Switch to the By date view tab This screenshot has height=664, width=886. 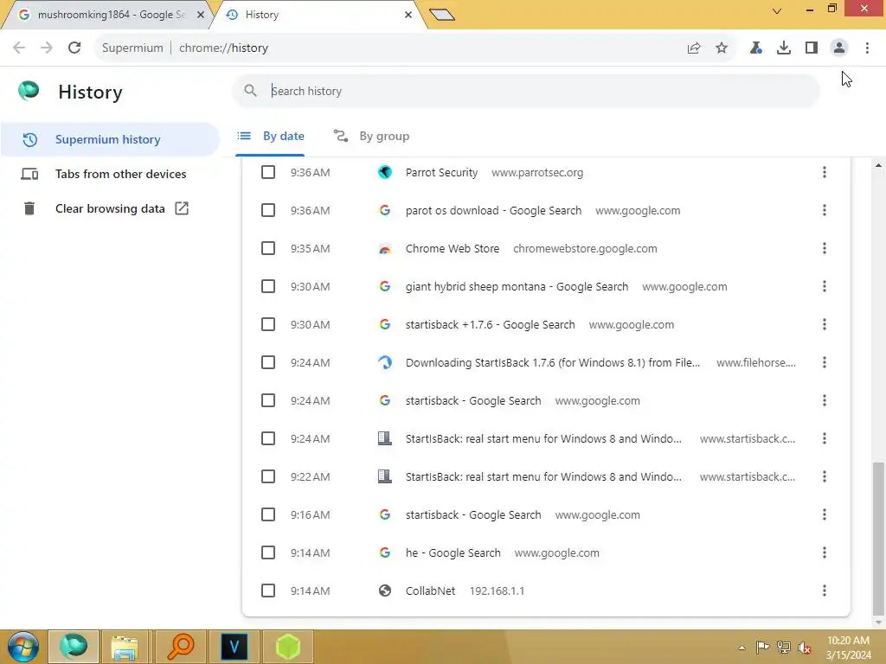coord(271,136)
